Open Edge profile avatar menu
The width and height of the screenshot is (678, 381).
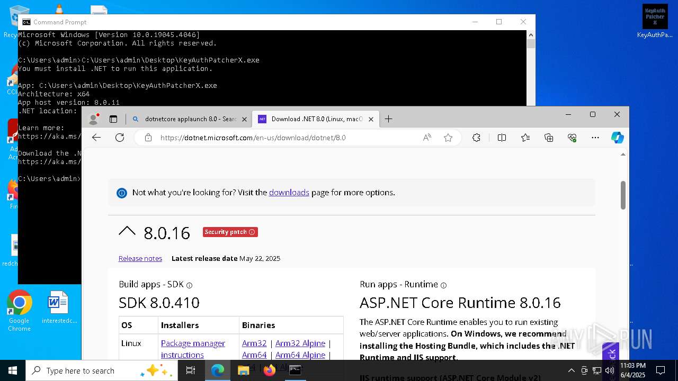point(94,119)
